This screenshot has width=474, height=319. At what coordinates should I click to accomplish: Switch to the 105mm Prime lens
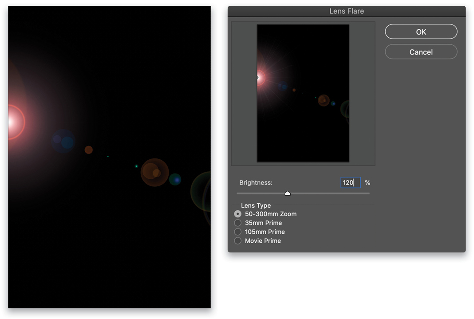(238, 232)
